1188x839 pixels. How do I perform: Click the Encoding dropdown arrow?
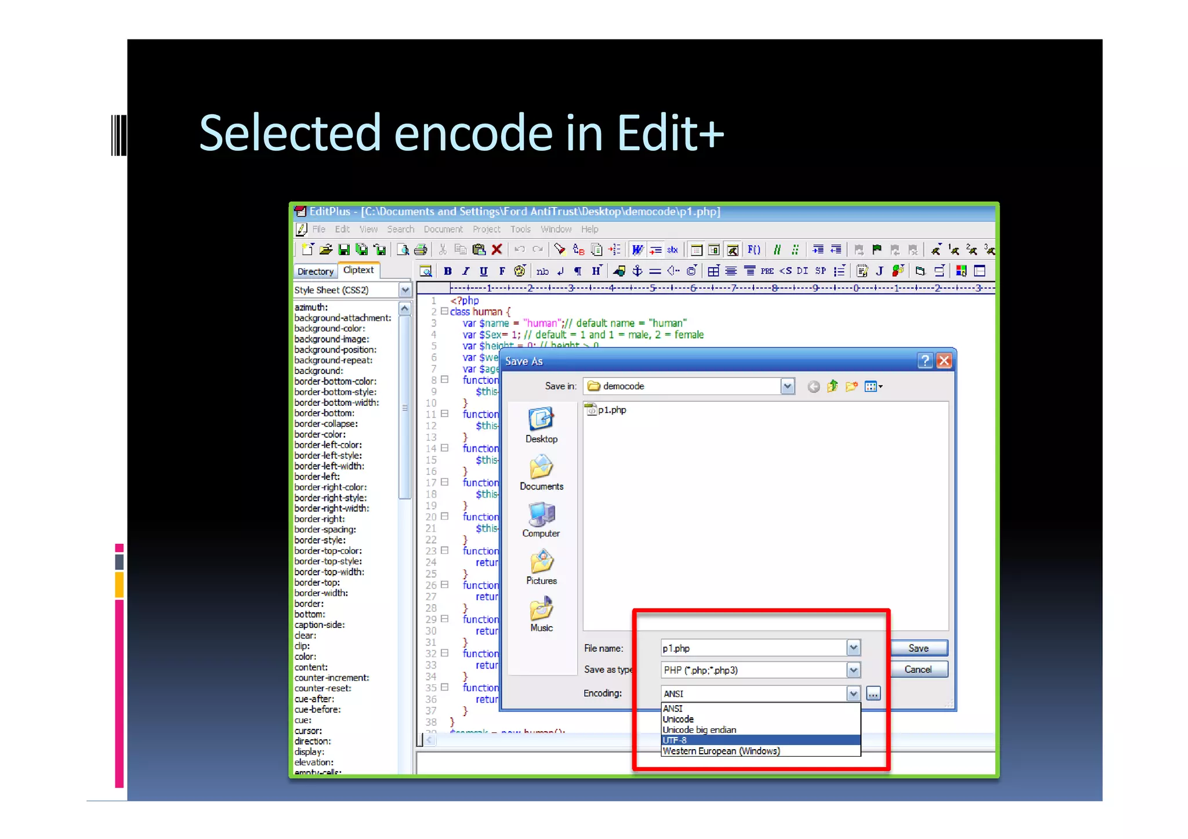(x=853, y=693)
